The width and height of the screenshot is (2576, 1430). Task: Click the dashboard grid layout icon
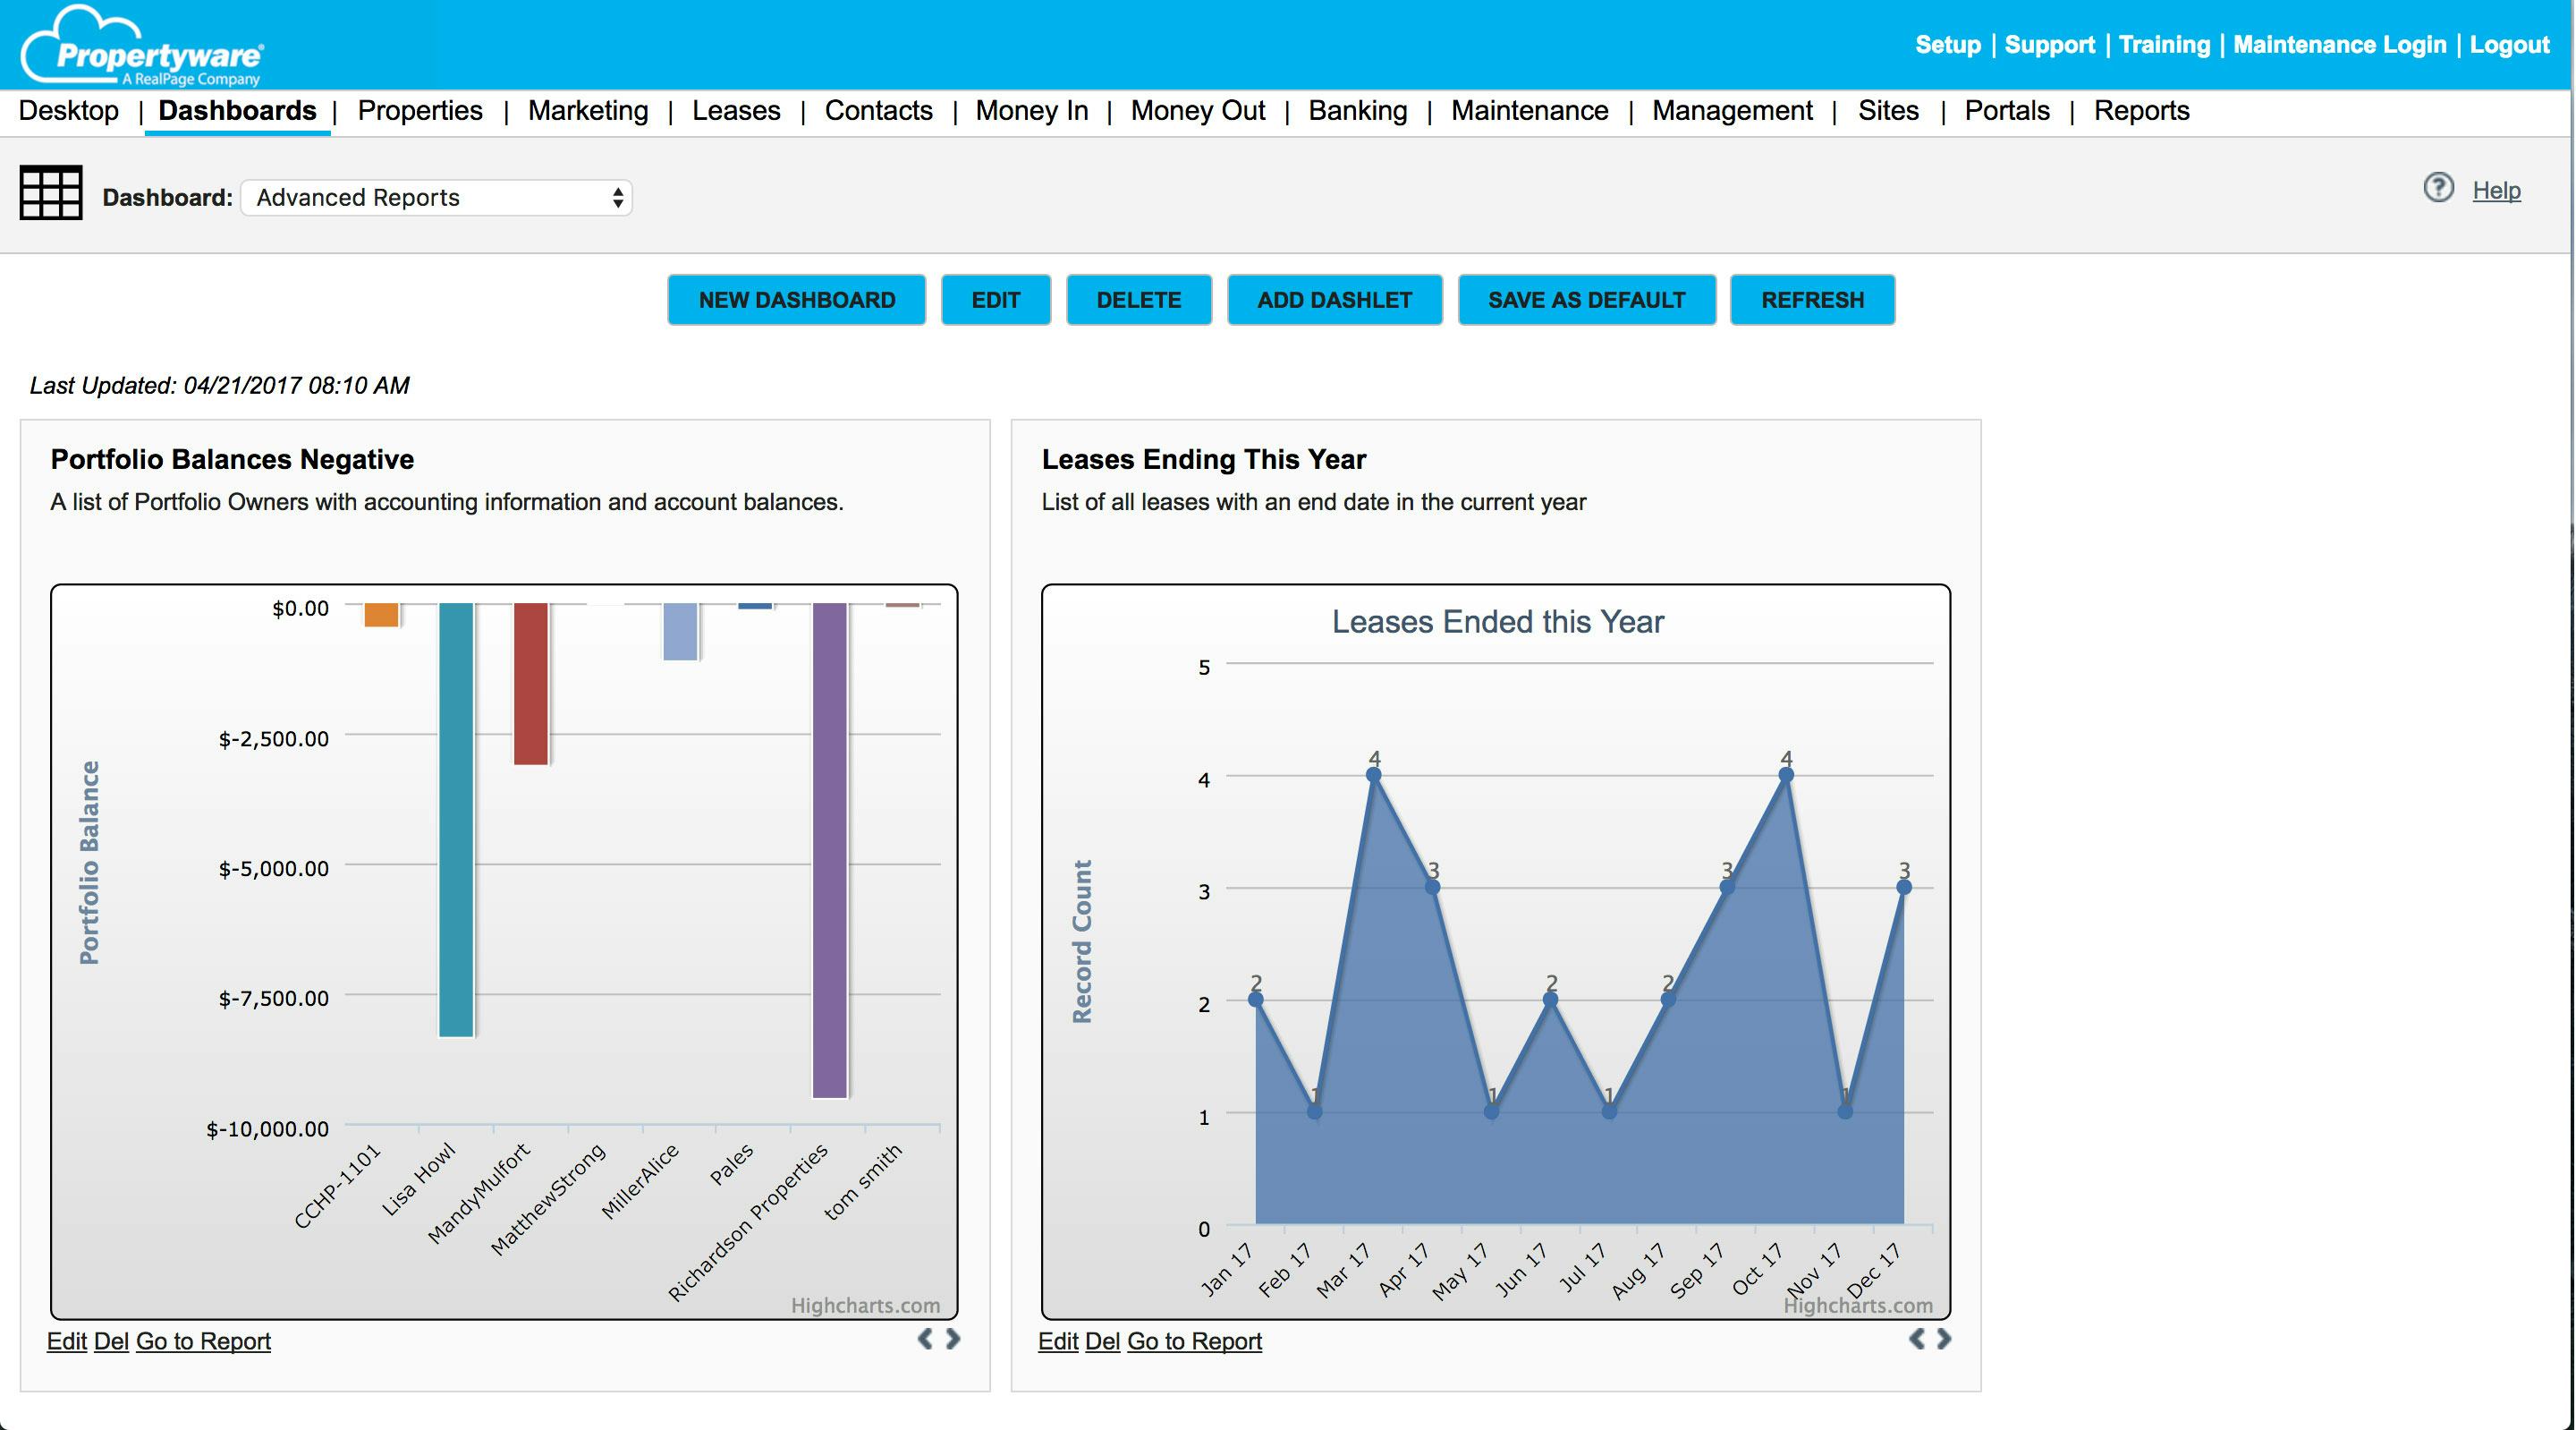click(50, 192)
